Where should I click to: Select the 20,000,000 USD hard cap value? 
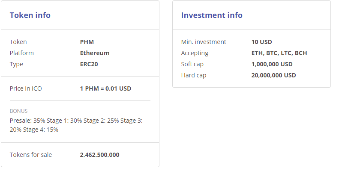pyautogui.click(x=273, y=75)
